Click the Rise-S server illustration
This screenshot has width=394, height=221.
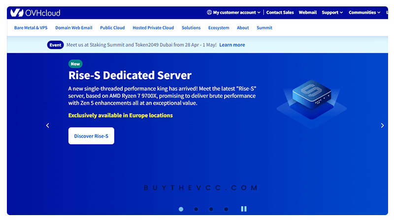tap(312, 104)
